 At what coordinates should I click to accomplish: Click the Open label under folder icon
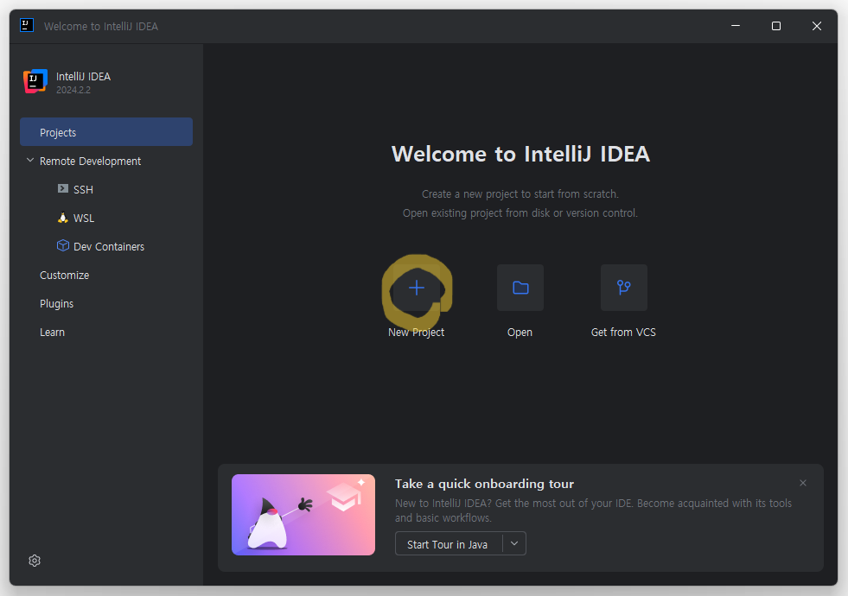[x=520, y=333]
